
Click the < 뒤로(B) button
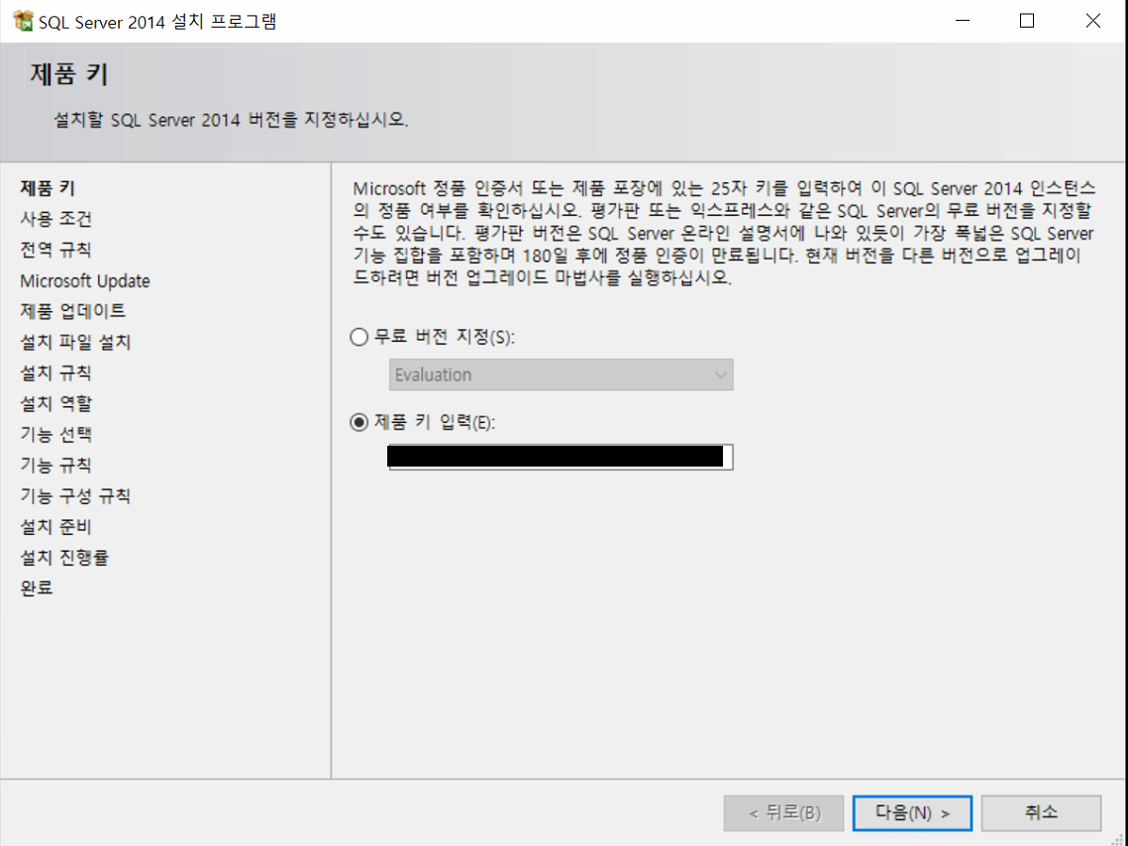click(784, 813)
